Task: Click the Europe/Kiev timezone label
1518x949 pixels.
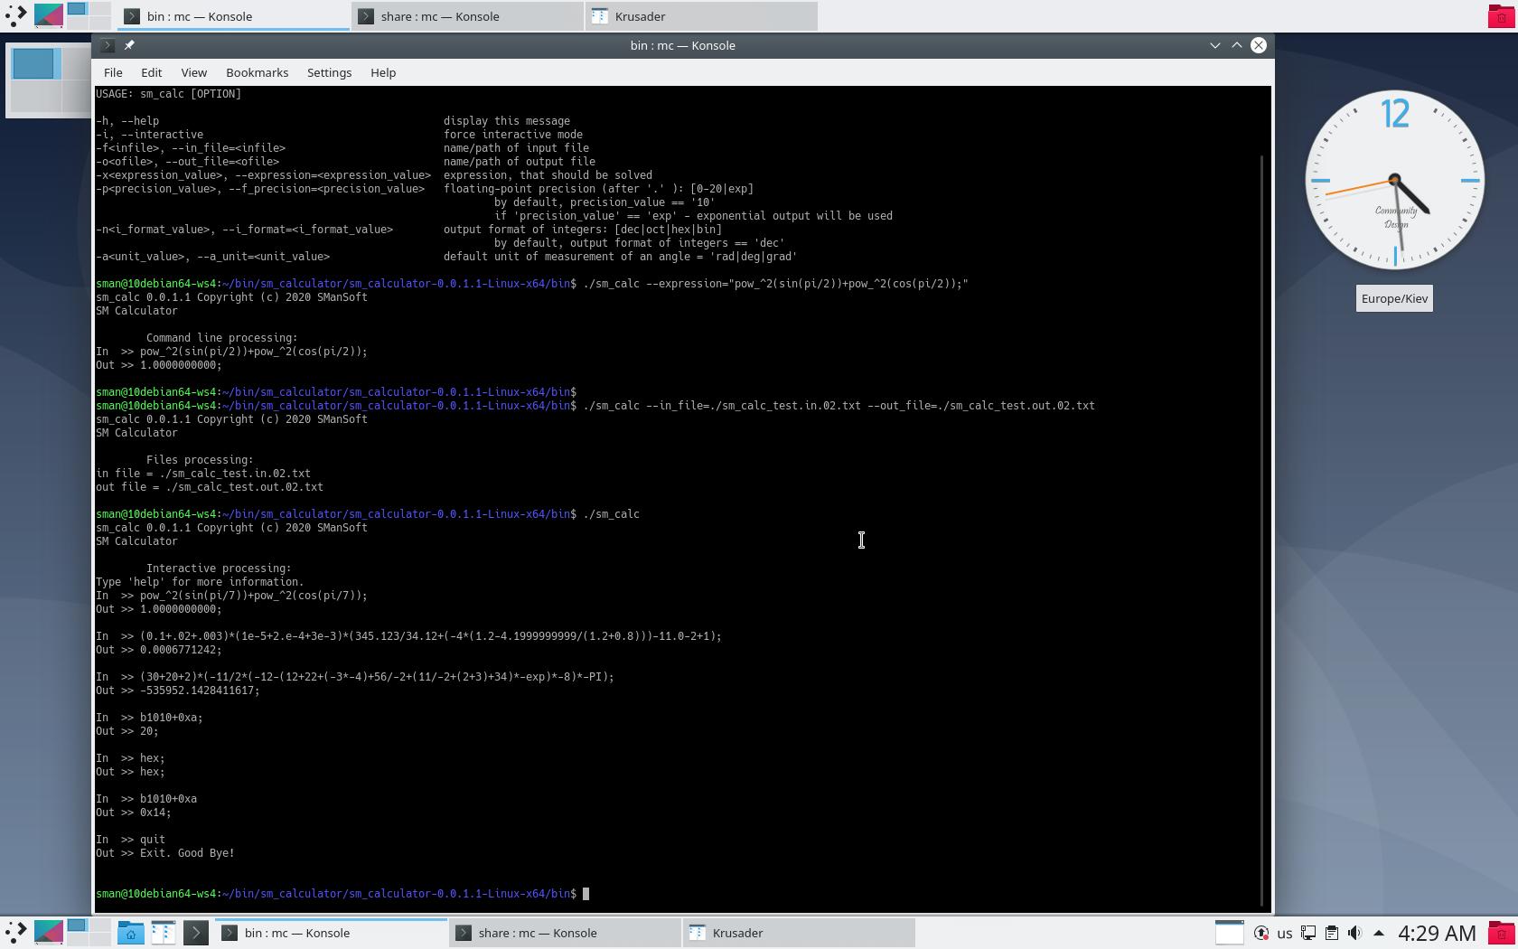Action: tap(1394, 299)
